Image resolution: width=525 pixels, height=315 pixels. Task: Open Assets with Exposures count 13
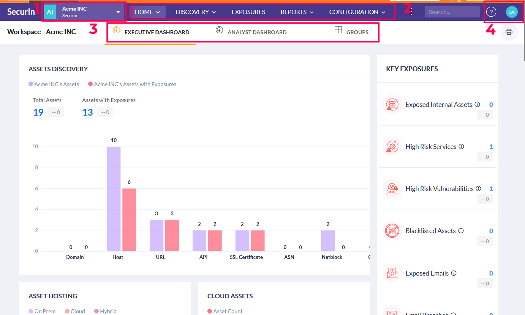88,112
